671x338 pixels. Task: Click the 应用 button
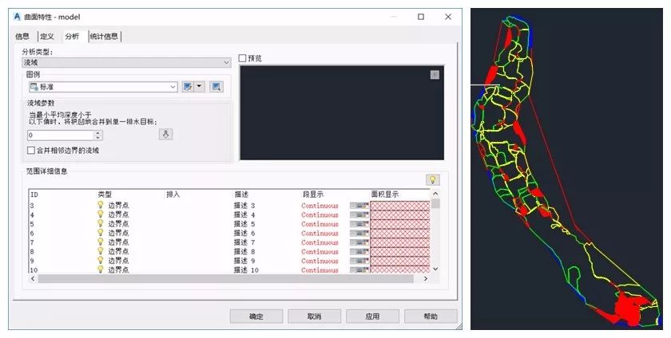pos(372,316)
